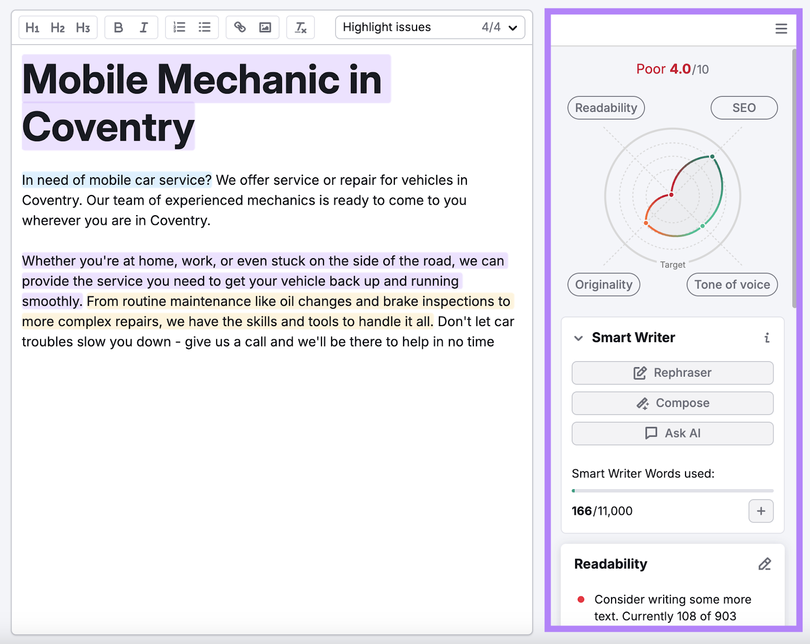Insert a hyperlink

(240, 27)
